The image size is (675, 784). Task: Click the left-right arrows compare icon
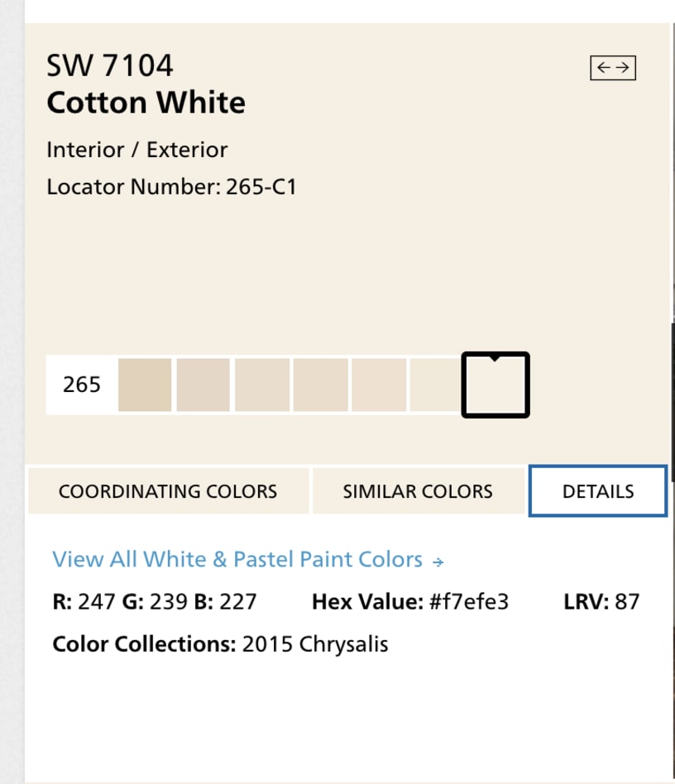614,69
